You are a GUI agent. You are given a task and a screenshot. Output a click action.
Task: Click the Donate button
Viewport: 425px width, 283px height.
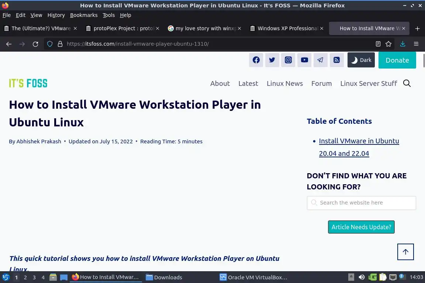click(x=397, y=60)
